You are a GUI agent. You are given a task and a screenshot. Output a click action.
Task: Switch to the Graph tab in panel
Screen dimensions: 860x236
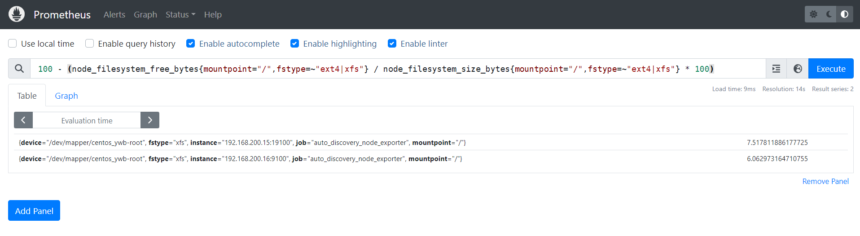point(66,96)
